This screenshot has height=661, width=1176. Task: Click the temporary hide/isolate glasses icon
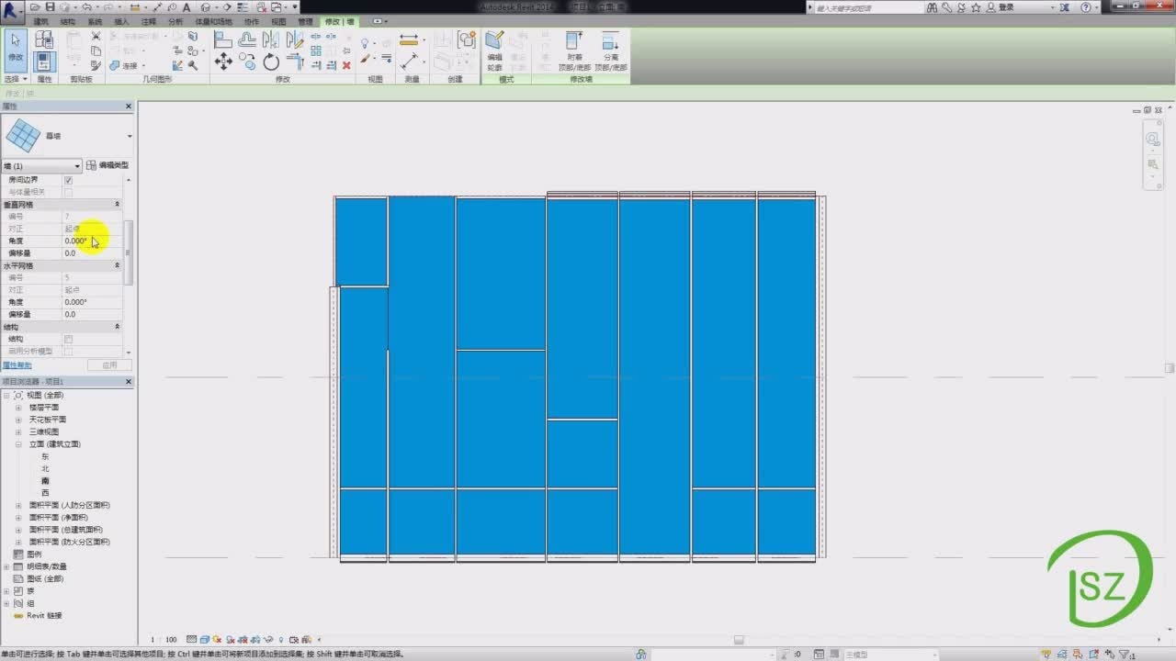pos(268,639)
